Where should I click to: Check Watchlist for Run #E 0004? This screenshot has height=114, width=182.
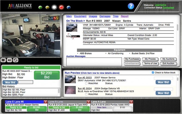click(86, 94)
